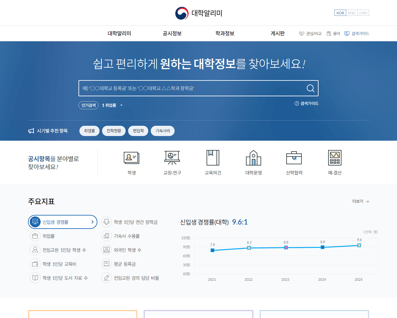Open the 예·결산 calculator icon
Image resolution: width=397 pixels, height=318 pixels.
[335, 158]
